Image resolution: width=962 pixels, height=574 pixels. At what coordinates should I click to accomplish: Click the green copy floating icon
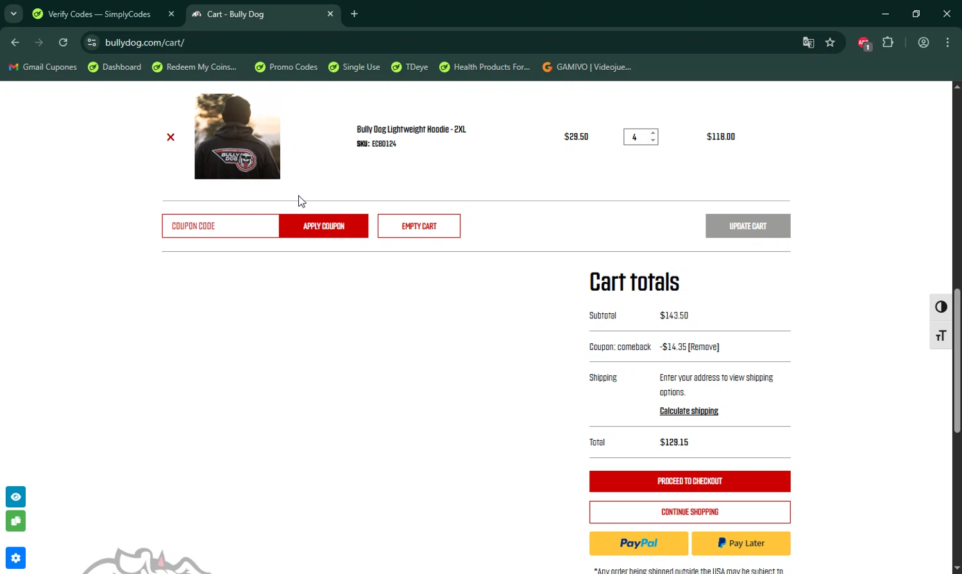15,521
